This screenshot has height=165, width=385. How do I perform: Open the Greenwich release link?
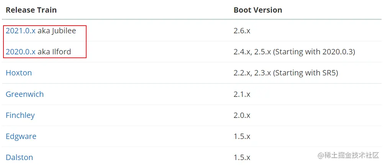(25, 94)
